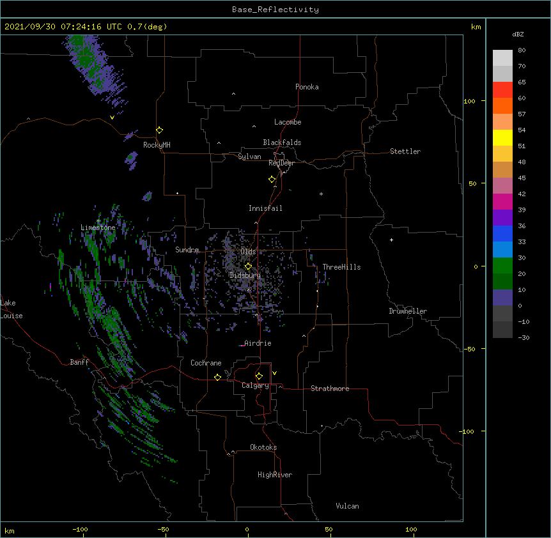
Task: Click the Base_Reflectivity title
Action: [x=275, y=10]
